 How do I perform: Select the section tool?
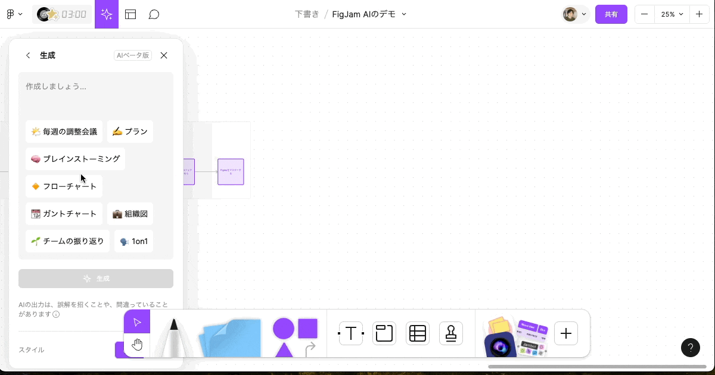click(x=384, y=333)
